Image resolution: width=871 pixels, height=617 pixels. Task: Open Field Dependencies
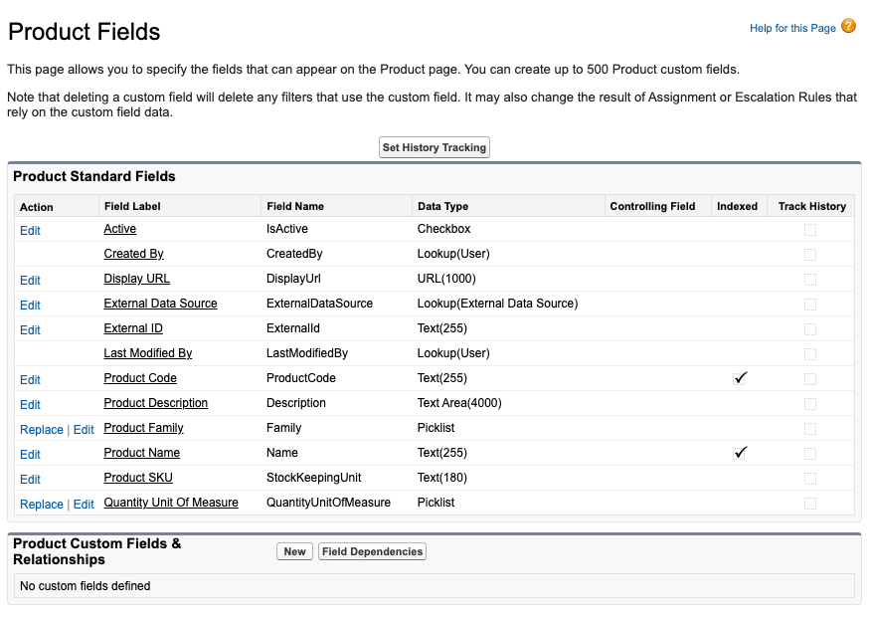[x=372, y=550]
